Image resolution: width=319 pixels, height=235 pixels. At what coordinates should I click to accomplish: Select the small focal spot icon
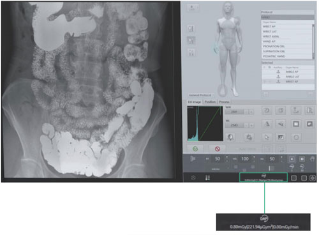point(292,159)
